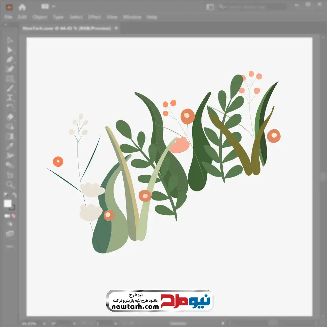Screen dimensions: 327x327
Task: Close the NewTarh.com document tab
Action: (x=116, y=28)
